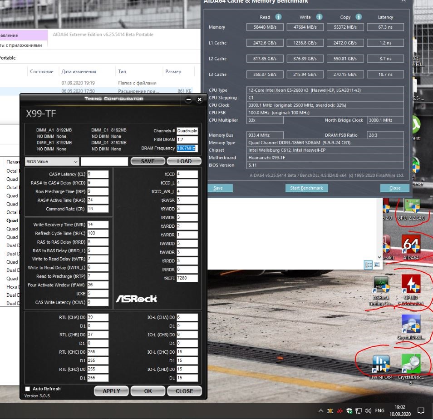Click CLOSE in Timing Configurator
This screenshot has height=420, width=433.
point(184,391)
